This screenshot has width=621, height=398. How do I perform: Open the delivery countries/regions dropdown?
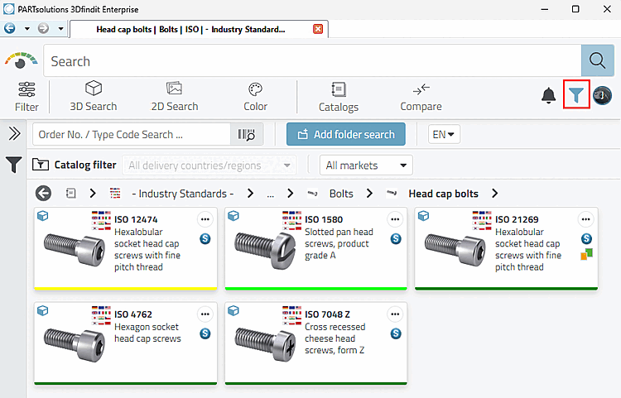pos(209,165)
